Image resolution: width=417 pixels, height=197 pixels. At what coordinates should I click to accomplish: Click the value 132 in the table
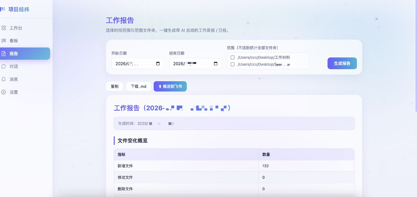pyautogui.click(x=265, y=166)
